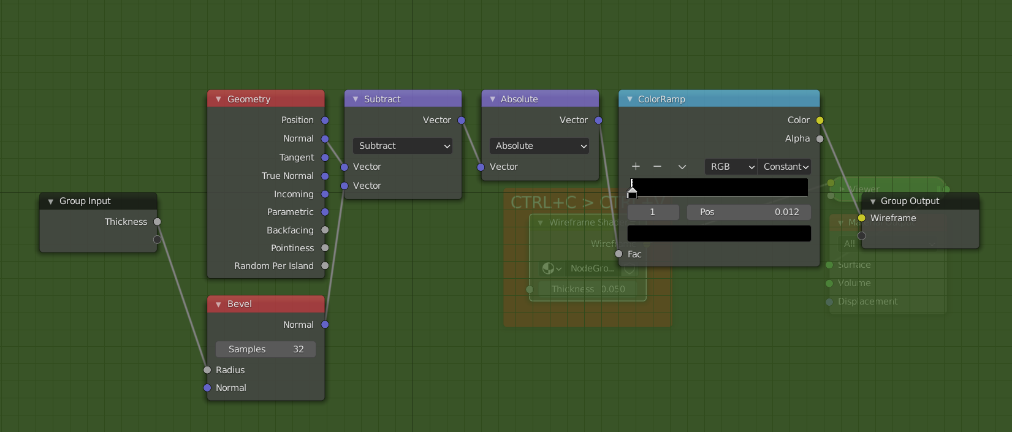Click the Wireframe input socket on Group Output
The width and height of the screenshot is (1012, 432).
pos(861,218)
